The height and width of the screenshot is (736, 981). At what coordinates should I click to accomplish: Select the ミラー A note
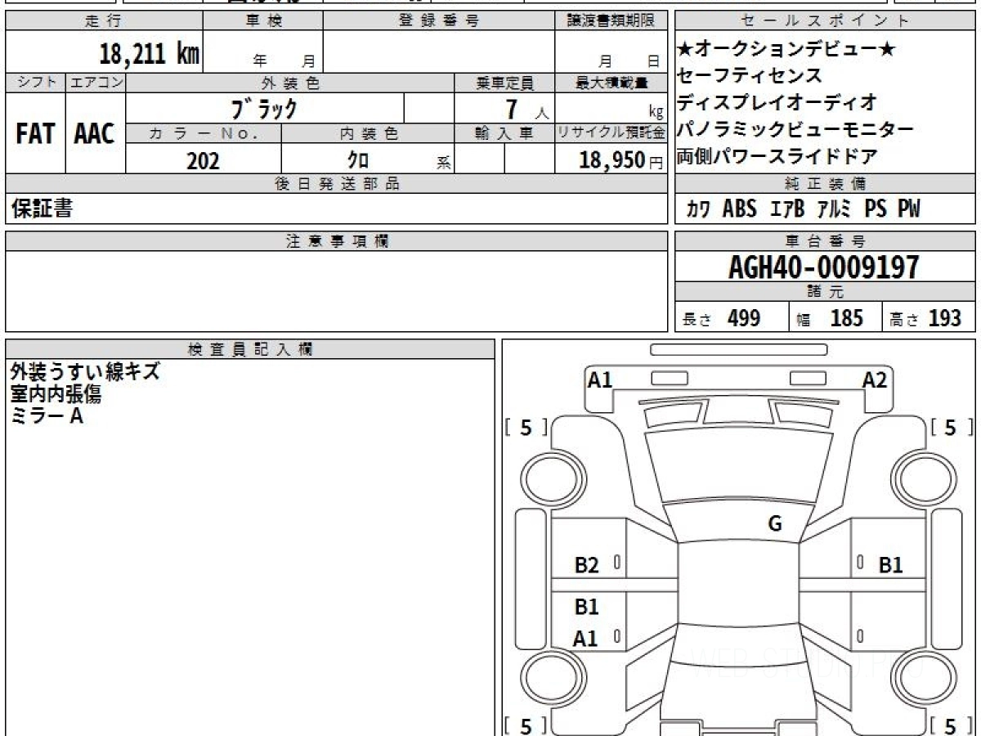click(47, 416)
